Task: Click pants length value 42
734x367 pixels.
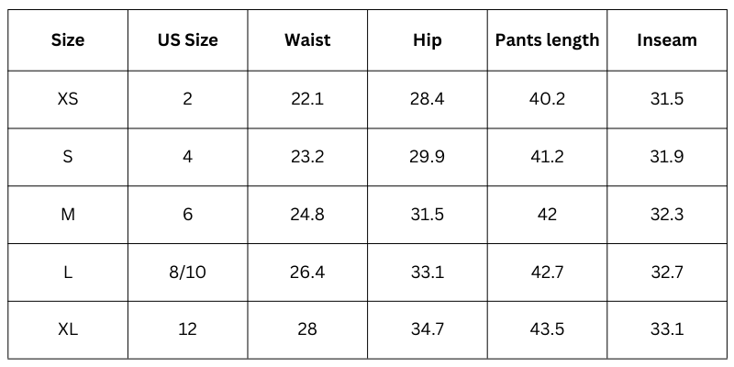Action: [547, 215]
